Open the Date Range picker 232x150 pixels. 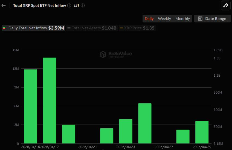click(212, 19)
